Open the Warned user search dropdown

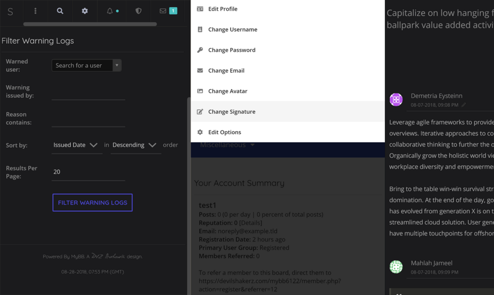click(x=87, y=65)
